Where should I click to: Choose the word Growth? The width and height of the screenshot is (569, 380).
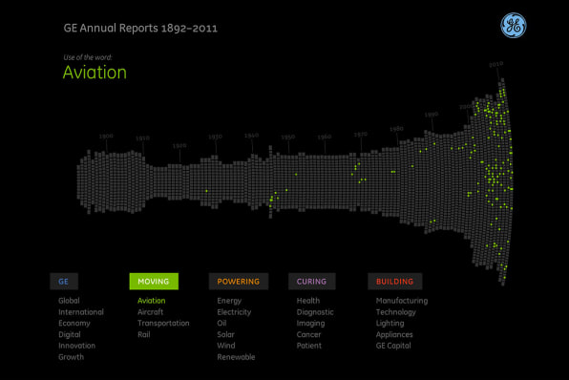71,357
